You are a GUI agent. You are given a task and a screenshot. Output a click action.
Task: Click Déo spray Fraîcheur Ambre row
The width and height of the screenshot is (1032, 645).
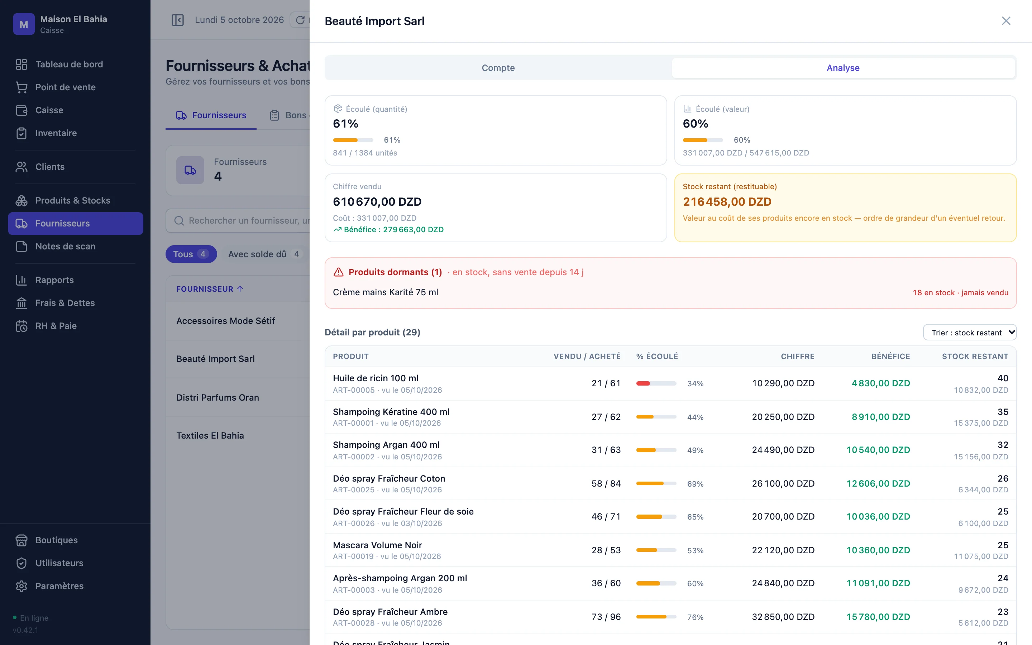(670, 617)
